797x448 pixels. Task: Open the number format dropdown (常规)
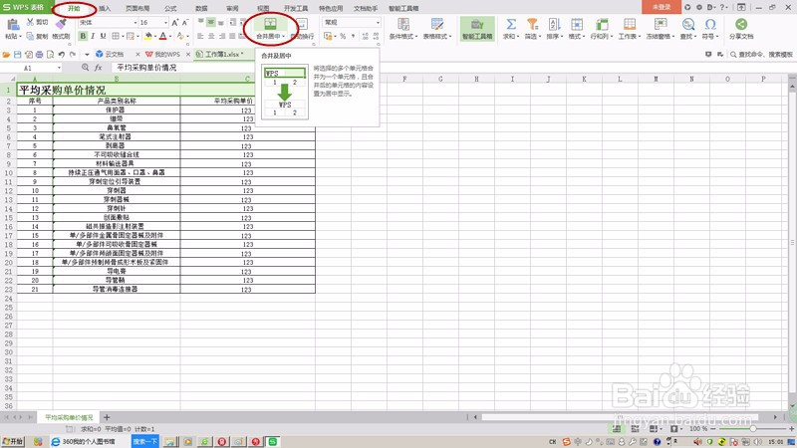pyautogui.click(x=378, y=22)
